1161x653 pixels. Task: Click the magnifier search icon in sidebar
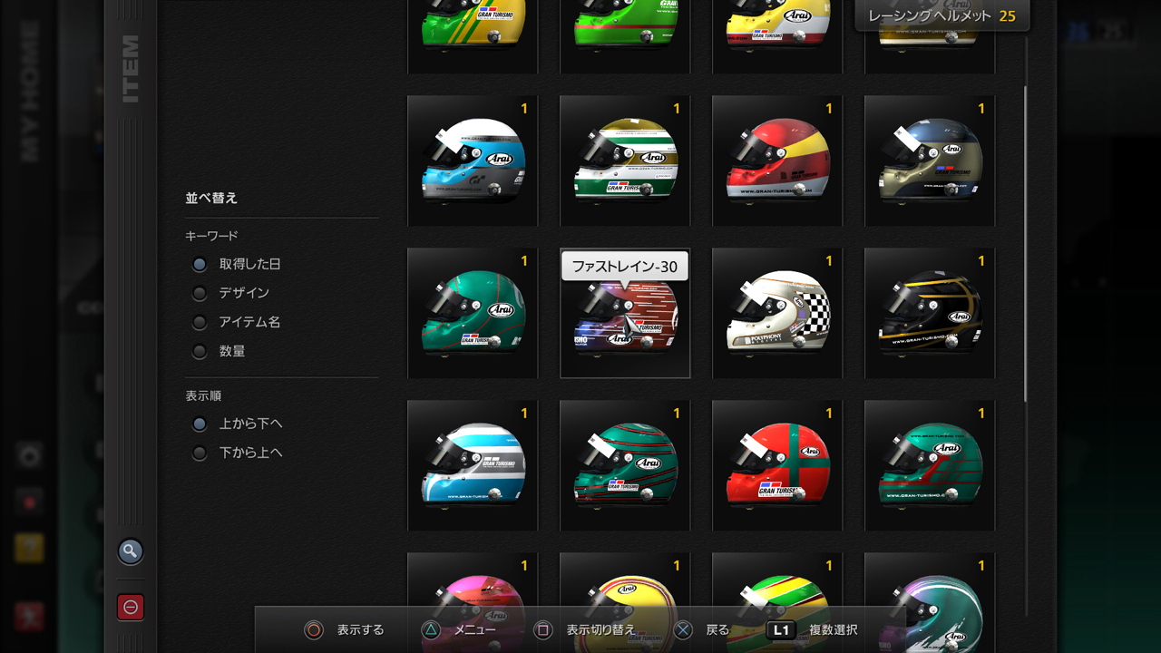click(131, 551)
